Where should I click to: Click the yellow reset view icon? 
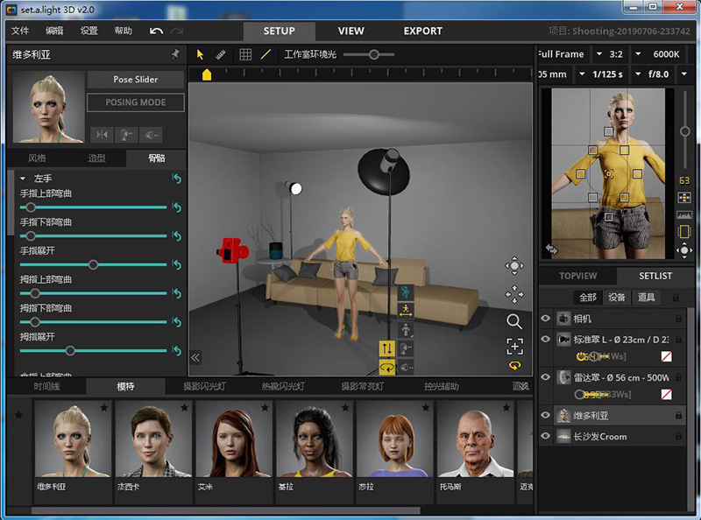pyautogui.click(x=514, y=366)
